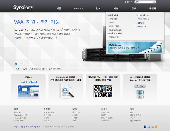Viewport: 170px width, 131px height.
Task: Open the YouTube icon in footer
Action: point(152,127)
